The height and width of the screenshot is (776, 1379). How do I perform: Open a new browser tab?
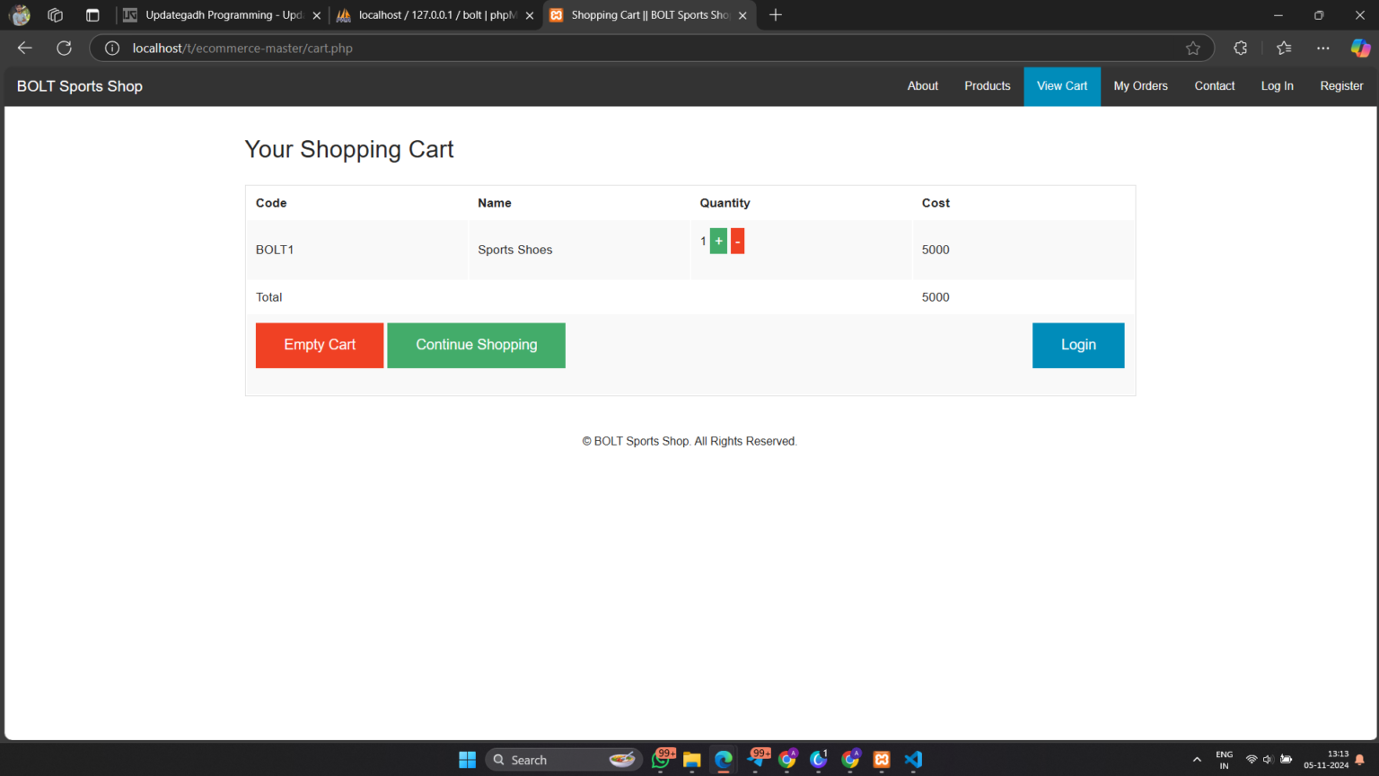pos(775,14)
